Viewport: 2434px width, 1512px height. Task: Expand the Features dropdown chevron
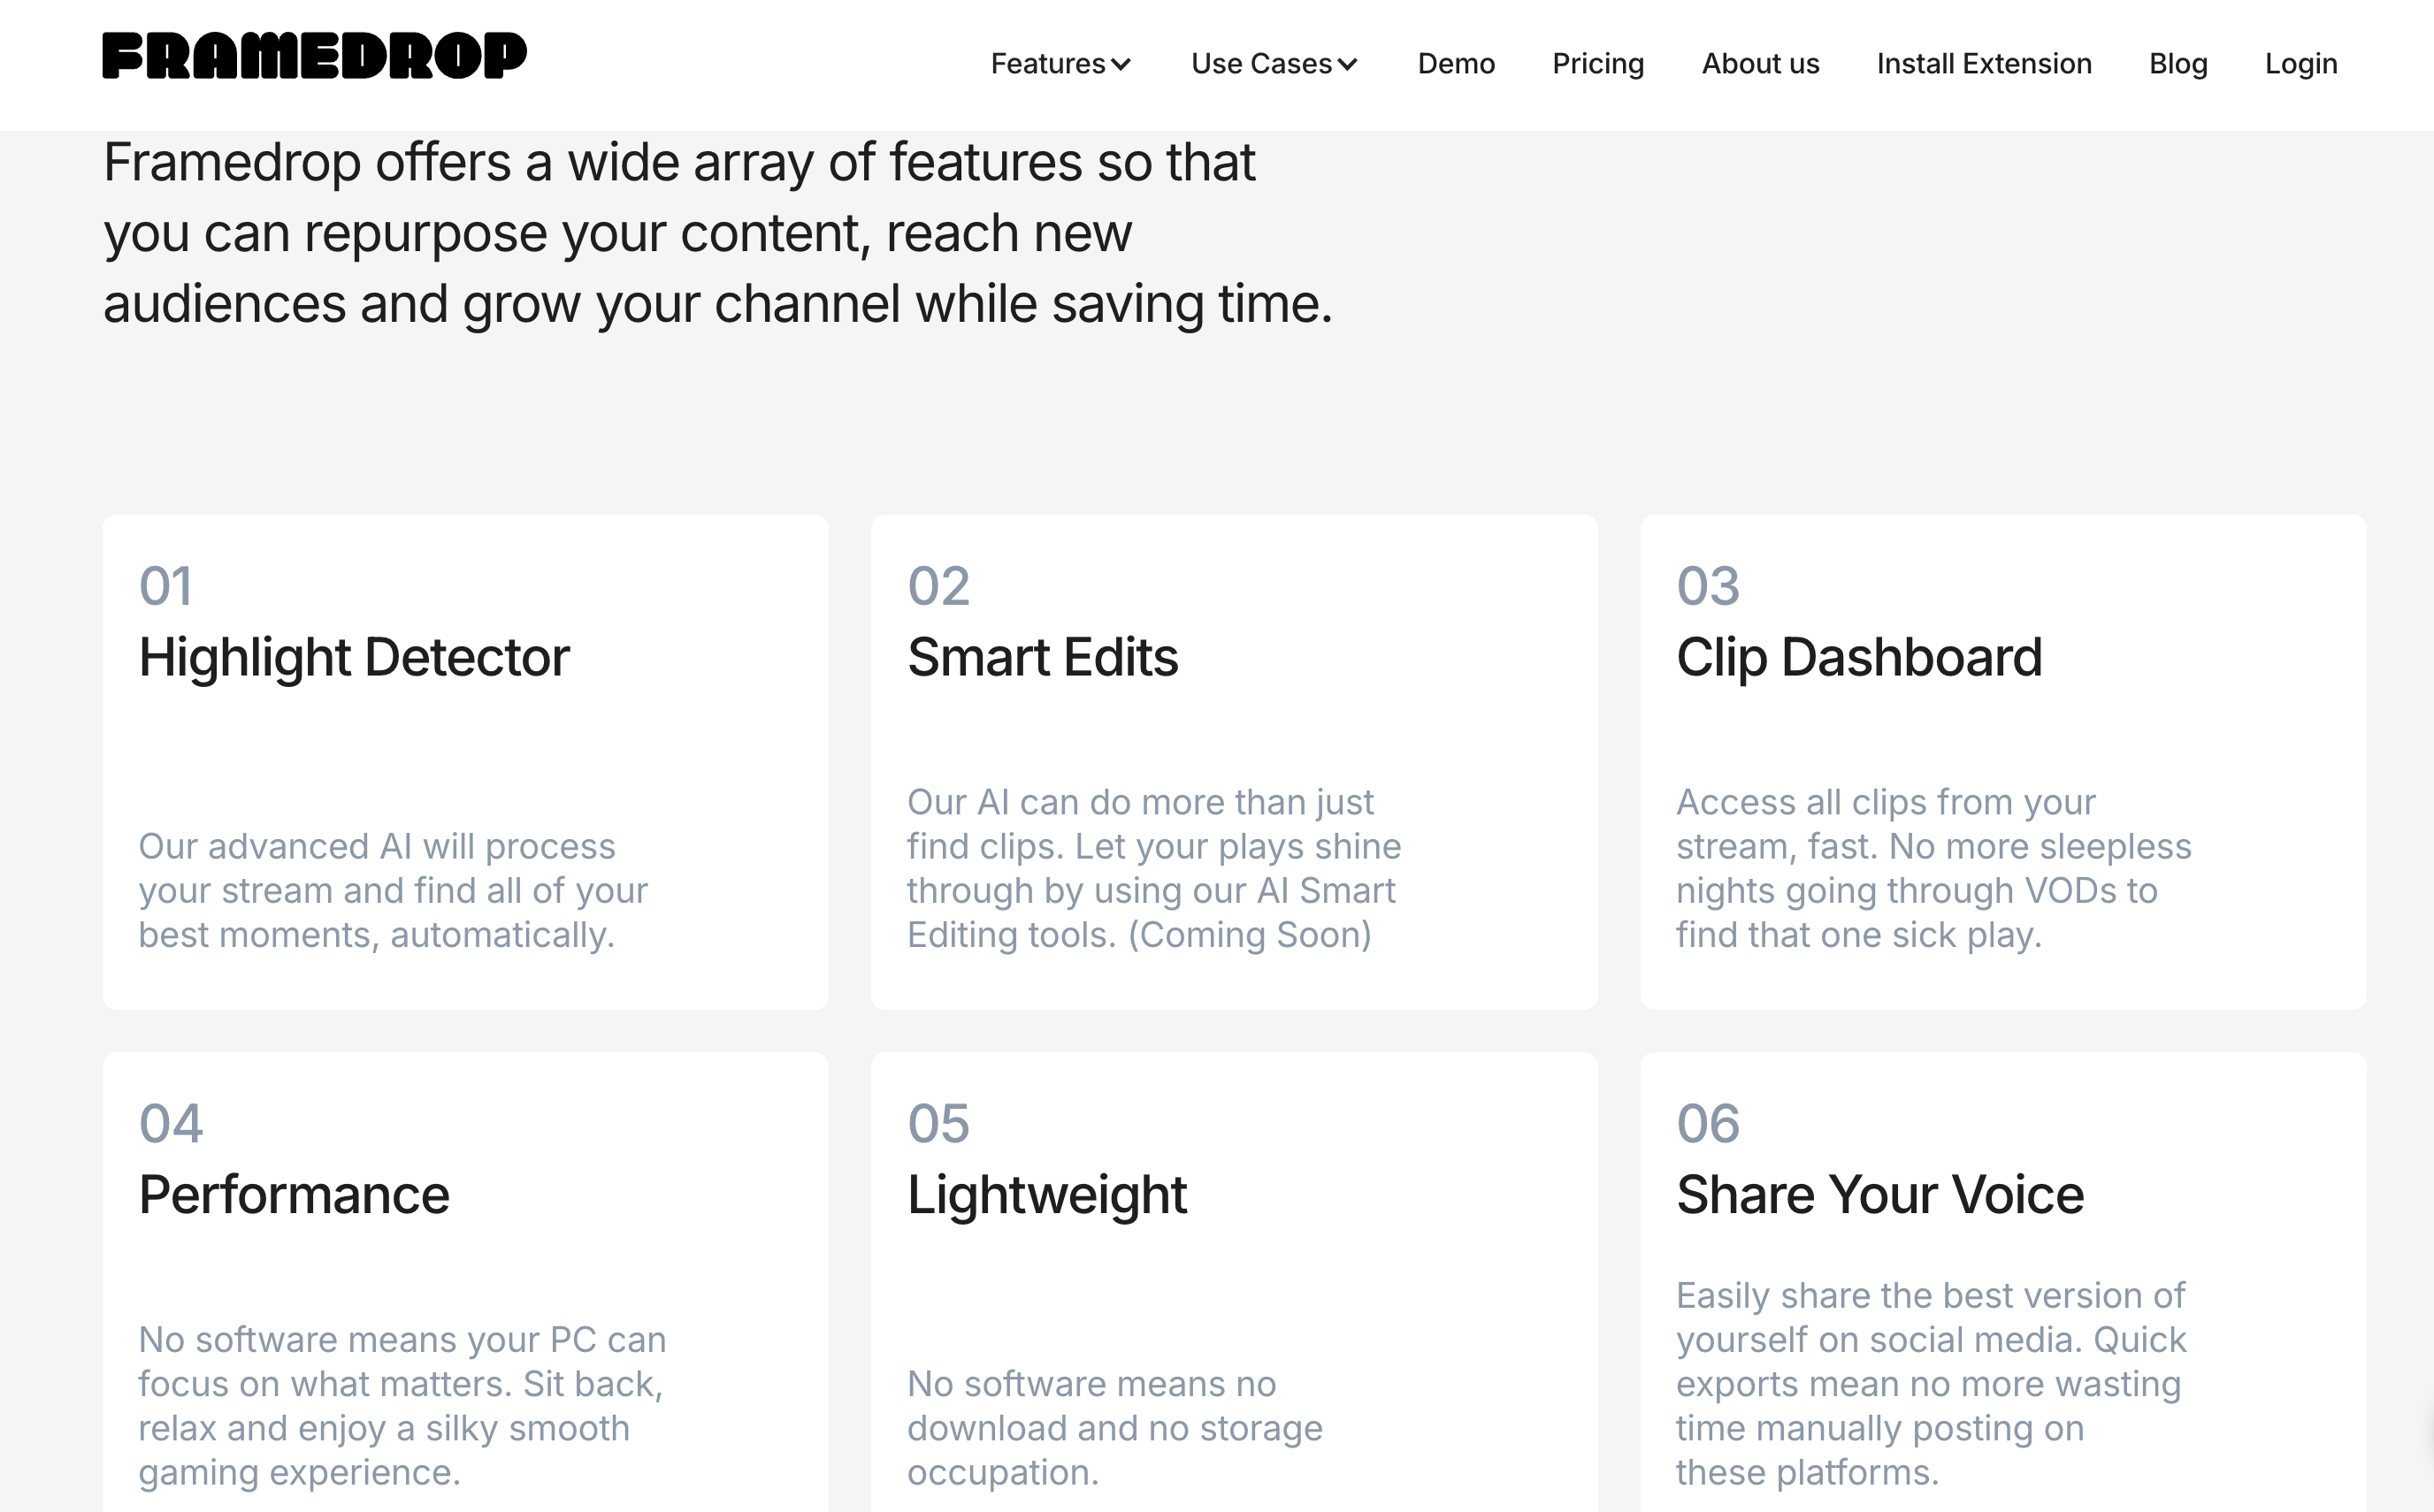click(x=1121, y=65)
